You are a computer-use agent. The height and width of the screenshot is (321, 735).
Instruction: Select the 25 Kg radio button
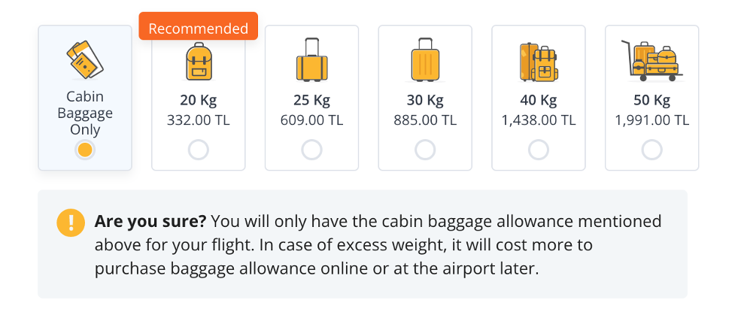(311, 150)
